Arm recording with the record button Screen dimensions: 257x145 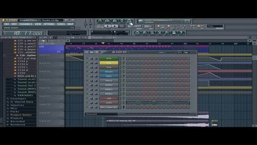click(122, 26)
